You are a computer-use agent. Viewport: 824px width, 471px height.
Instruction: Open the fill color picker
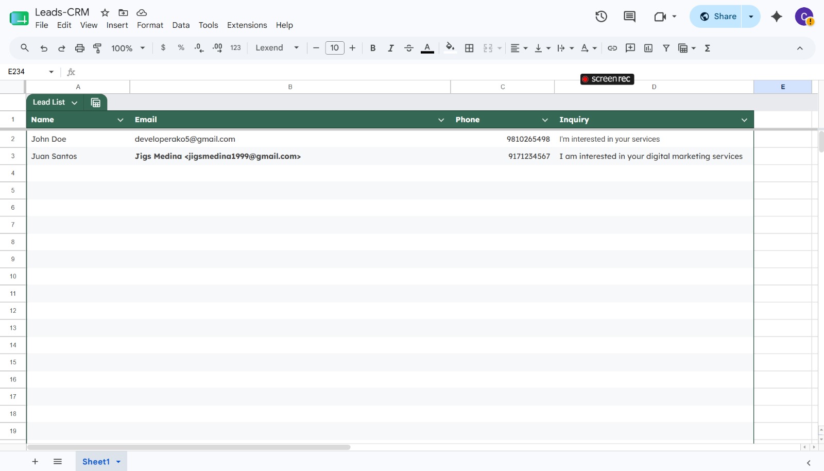450,48
